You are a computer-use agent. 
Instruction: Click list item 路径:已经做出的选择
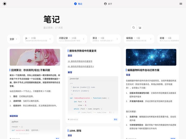[24, 96]
